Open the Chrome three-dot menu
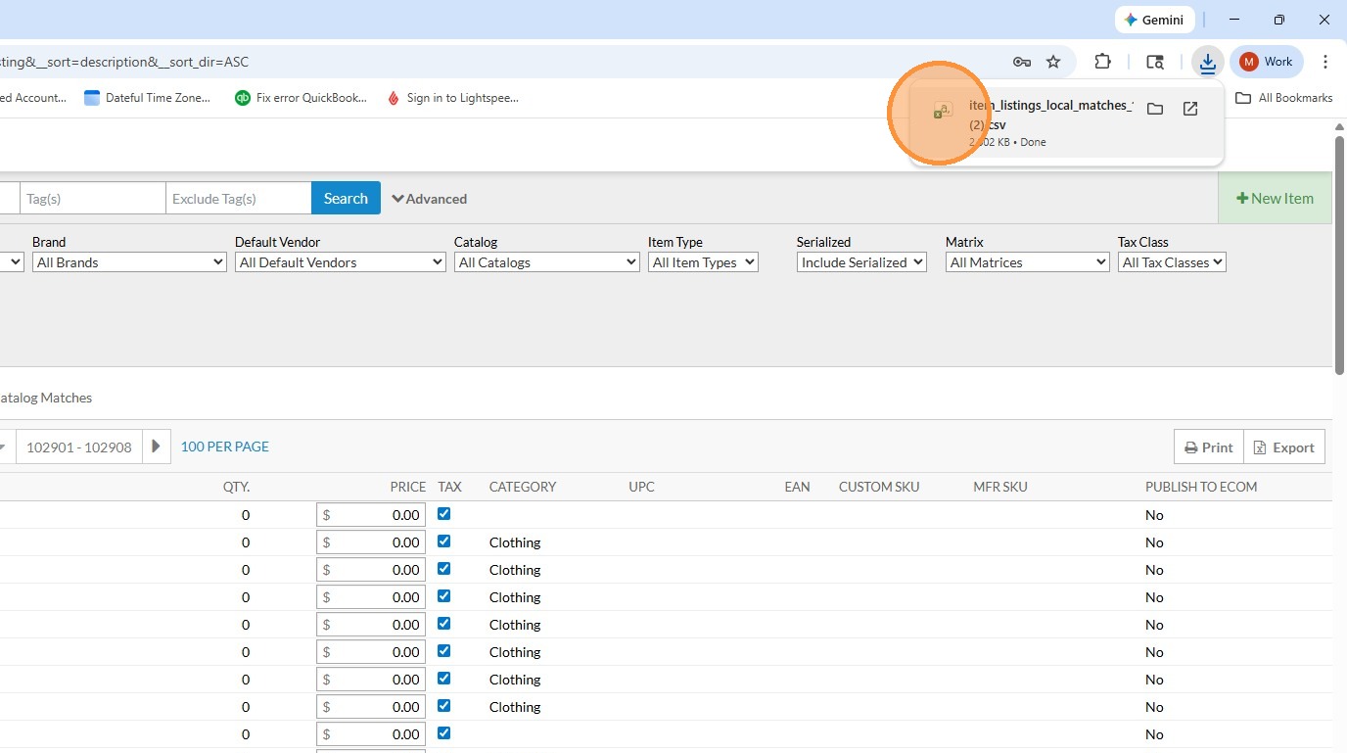The height and width of the screenshot is (753, 1347). 1325,62
